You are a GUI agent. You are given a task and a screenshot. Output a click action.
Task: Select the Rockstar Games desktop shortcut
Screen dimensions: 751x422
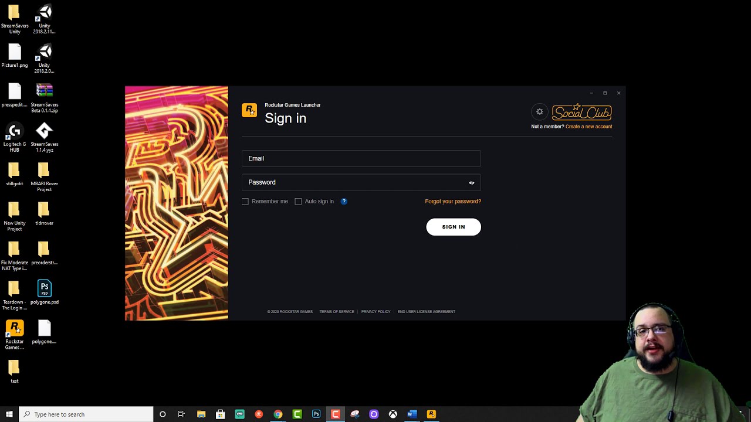click(x=15, y=335)
